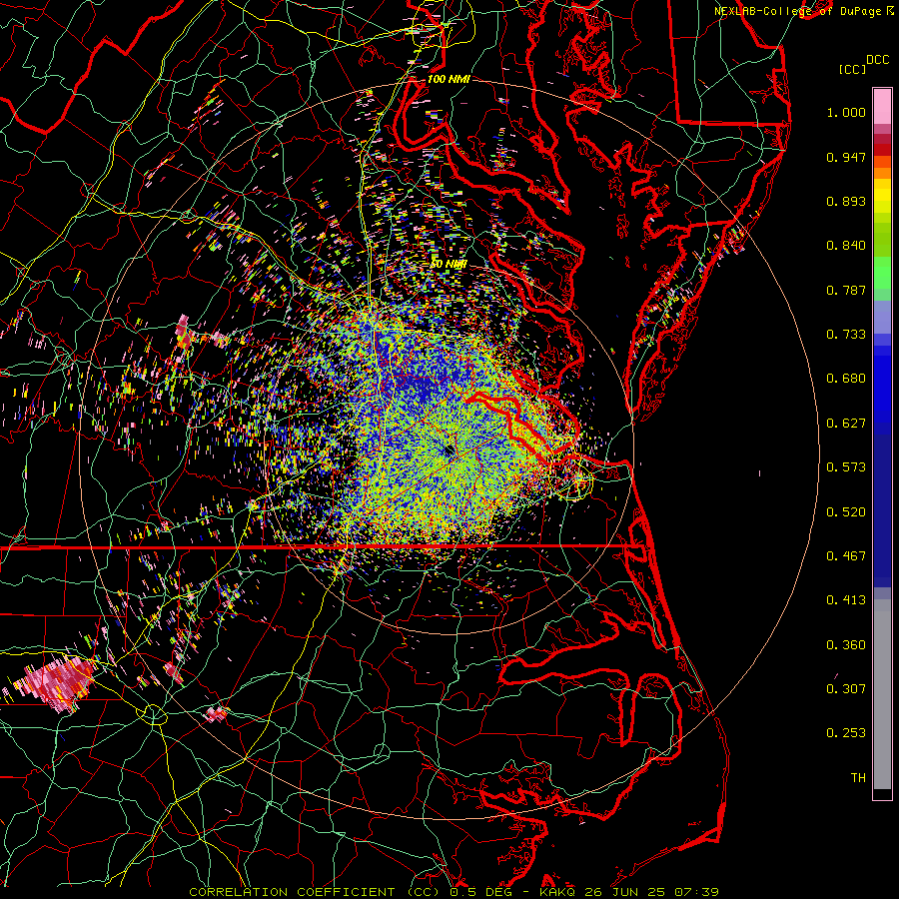Viewport: 899px width, 899px height.
Task: Click the 0.467 scale label
Action: click(846, 556)
